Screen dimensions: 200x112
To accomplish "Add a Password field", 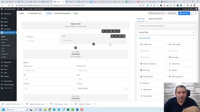I will pos(151,83).
